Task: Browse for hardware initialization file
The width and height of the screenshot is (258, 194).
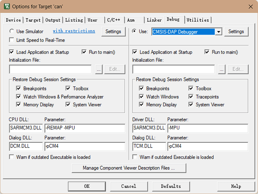Action: pos(222,69)
